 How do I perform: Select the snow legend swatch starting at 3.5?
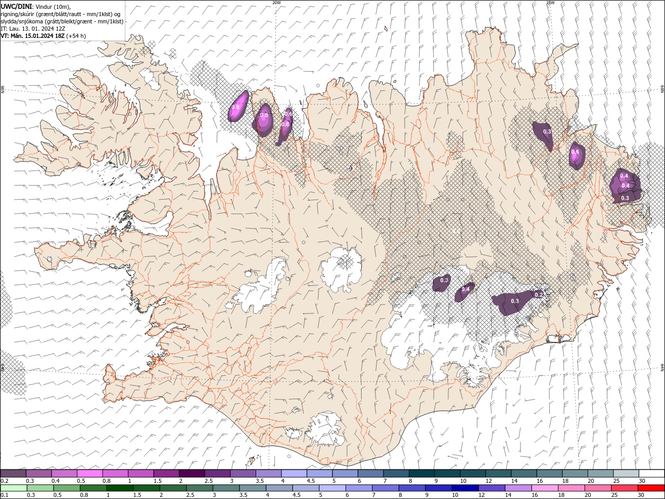pos(268,474)
